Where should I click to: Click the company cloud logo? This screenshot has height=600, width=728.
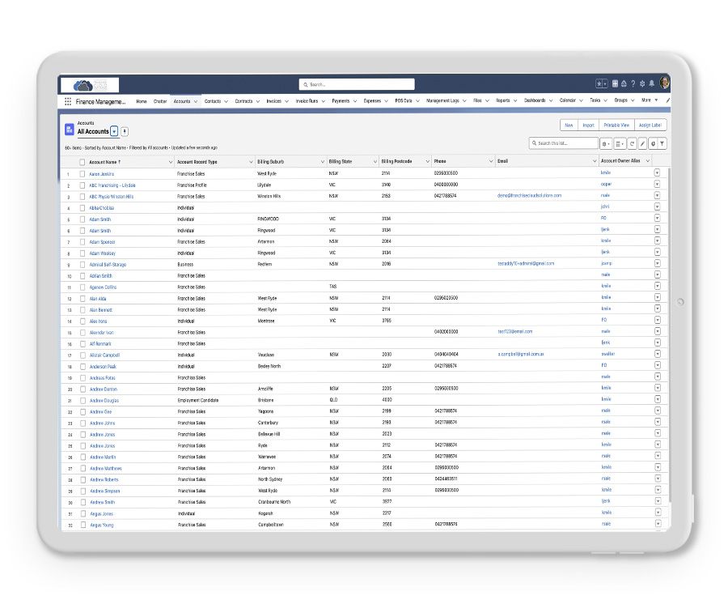pyautogui.click(x=90, y=85)
